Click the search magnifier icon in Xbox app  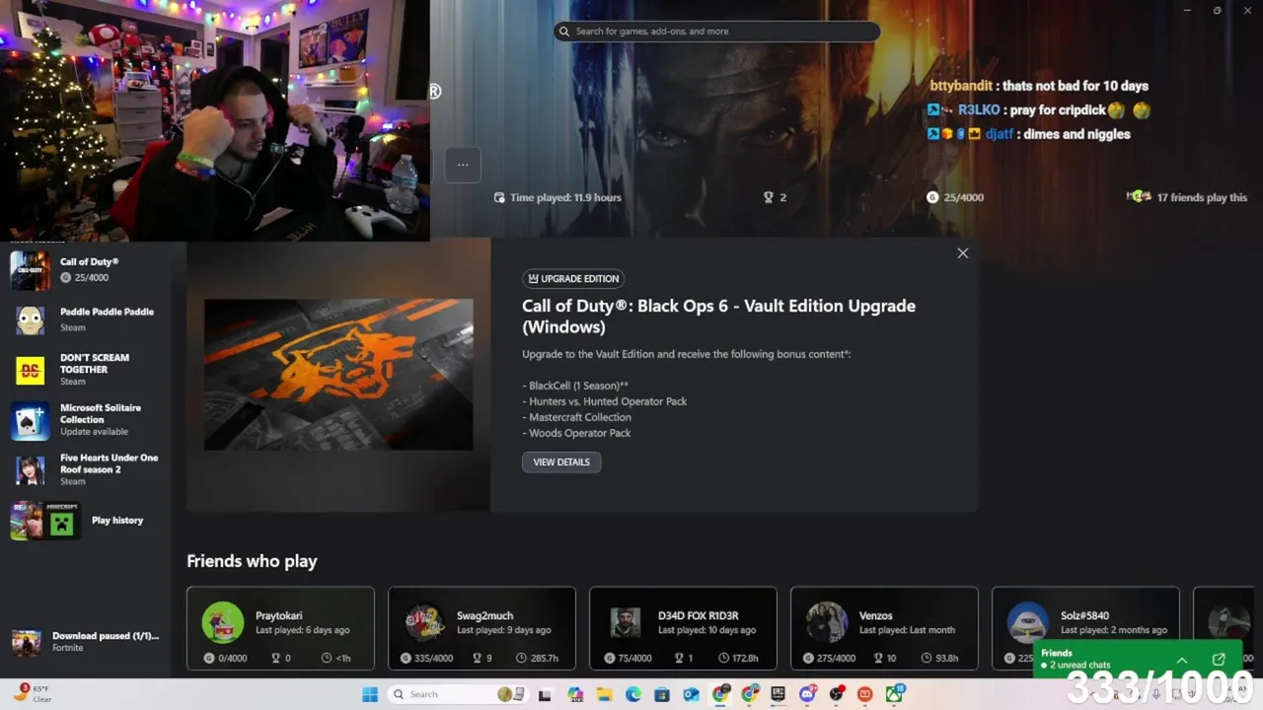[x=564, y=32]
